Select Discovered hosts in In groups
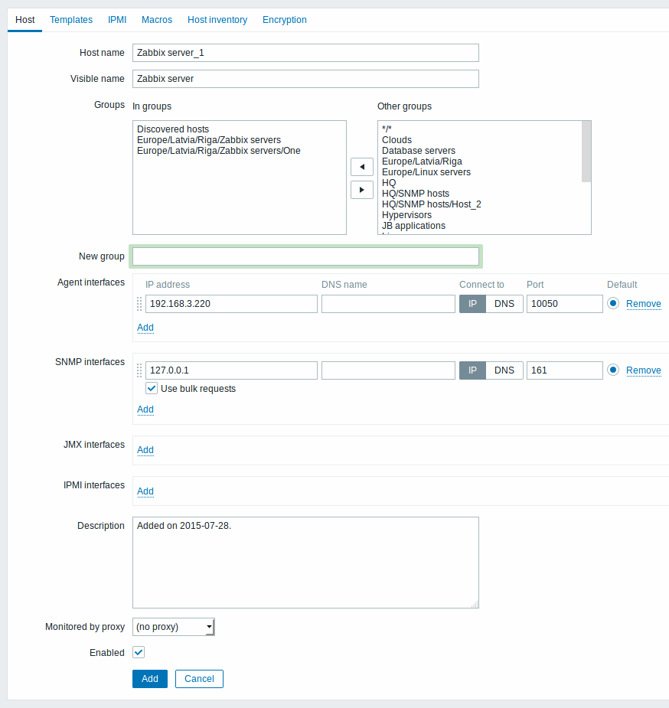The width and height of the screenshot is (669, 708). 173,129
